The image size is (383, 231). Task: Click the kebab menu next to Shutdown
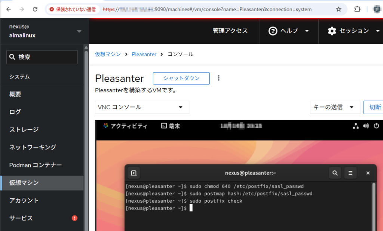[219, 78]
